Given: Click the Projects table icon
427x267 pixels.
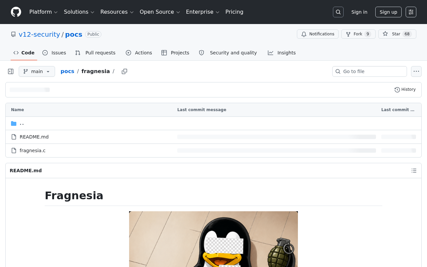Looking at the screenshot, I should pos(164,53).
